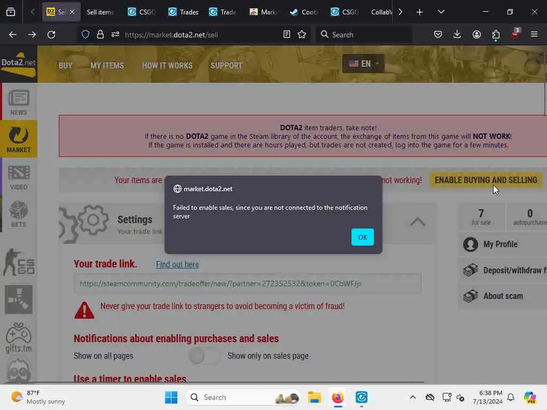Open the notification bell
The image size is (547, 410).
point(511,397)
